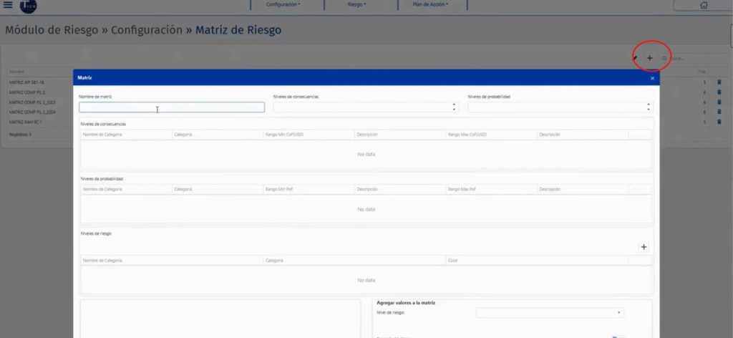Screen dimensions: 733x338
Task: Add a risk level with plus button
Action: 643,247
